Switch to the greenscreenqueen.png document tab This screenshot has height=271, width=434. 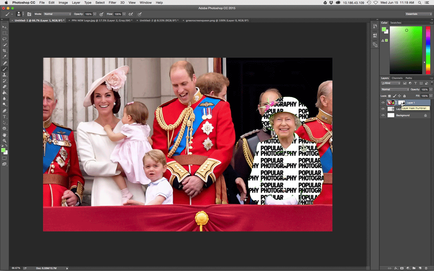coord(217,20)
